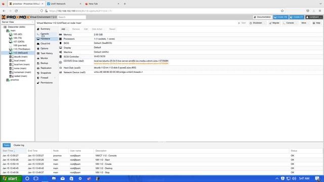Screen dimensions: 324x182
Task: Select the Display hardware row
Action: 191,48
